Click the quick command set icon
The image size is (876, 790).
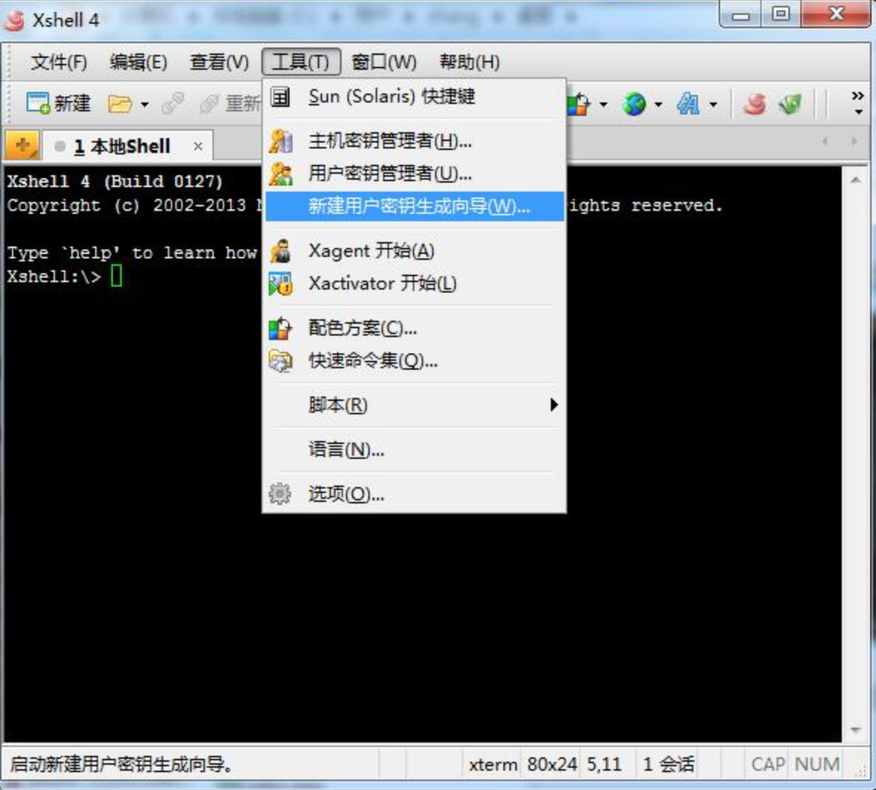point(281,361)
